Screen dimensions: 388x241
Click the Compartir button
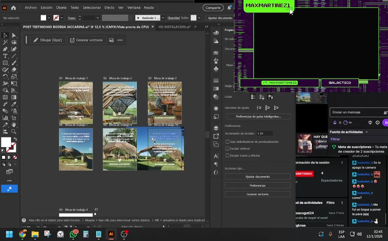click(x=213, y=8)
